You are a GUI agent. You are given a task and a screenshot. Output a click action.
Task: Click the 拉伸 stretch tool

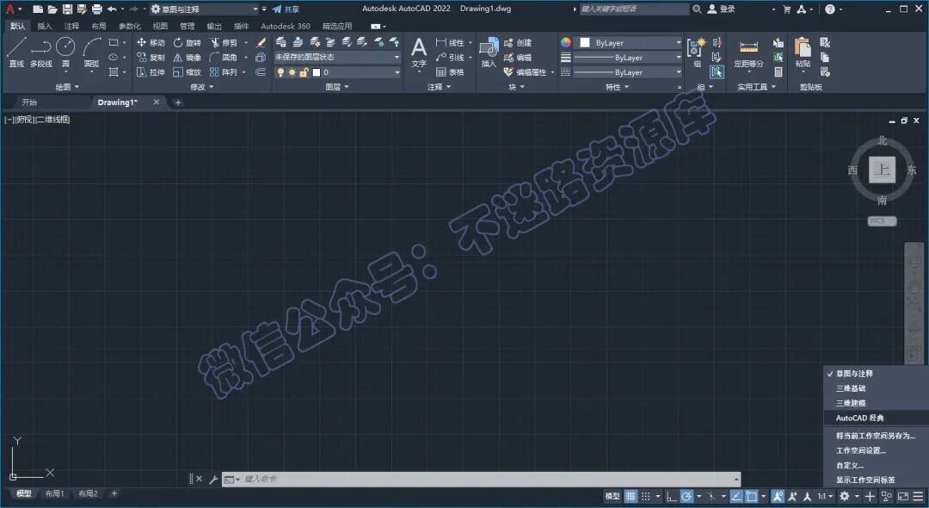click(151, 72)
